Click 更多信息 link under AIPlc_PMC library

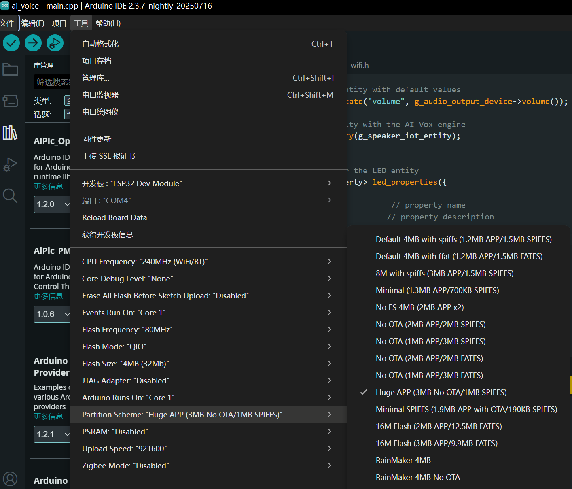click(49, 296)
